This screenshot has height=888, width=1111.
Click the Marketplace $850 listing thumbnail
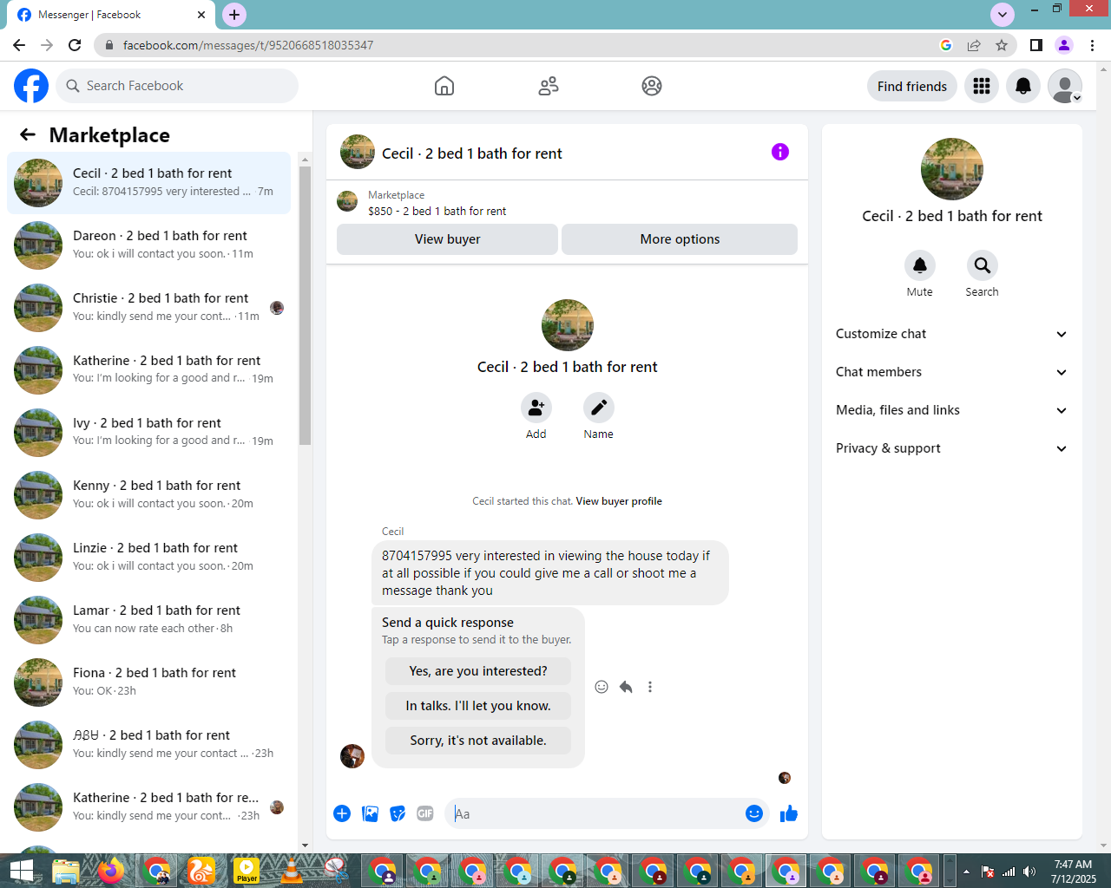pos(347,201)
